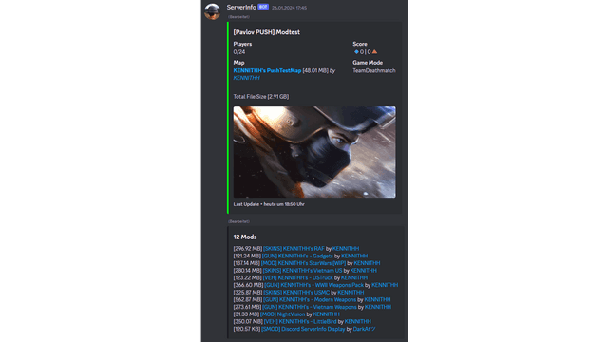Open the ServerInfo username profile
This screenshot has height=342, width=608.
(241, 7)
